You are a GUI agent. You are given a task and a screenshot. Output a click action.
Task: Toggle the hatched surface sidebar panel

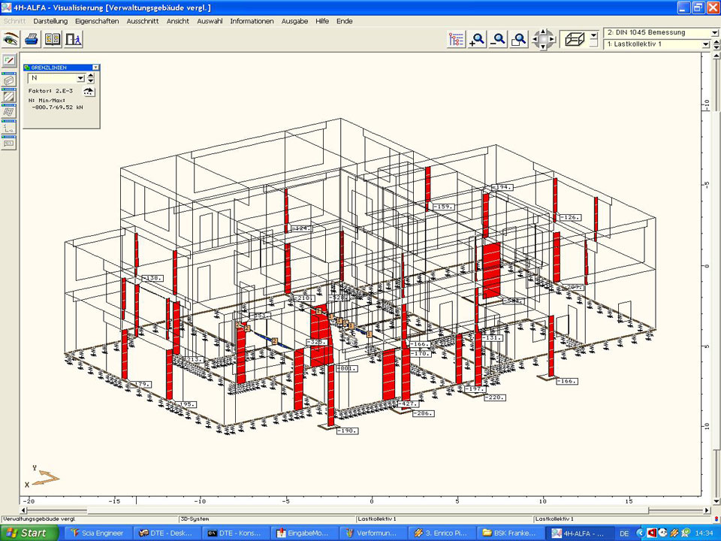(9, 96)
